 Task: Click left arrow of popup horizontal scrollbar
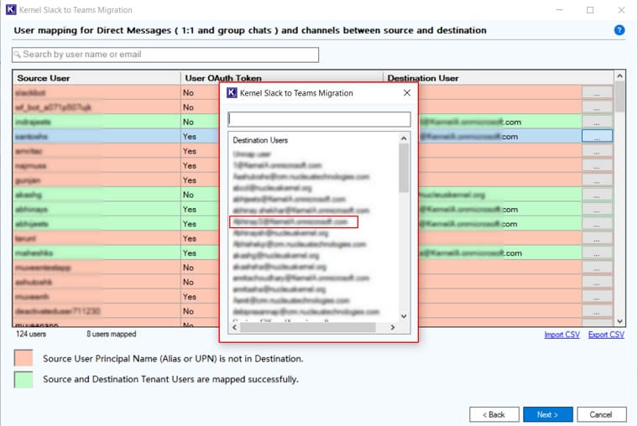click(x=234, y=327)
